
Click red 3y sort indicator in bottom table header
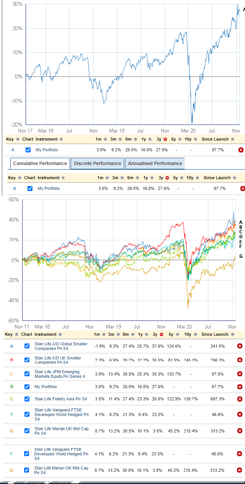(162, 335)
